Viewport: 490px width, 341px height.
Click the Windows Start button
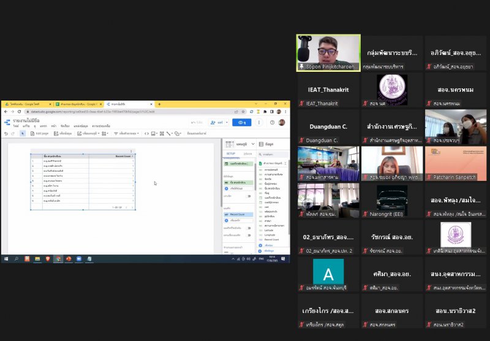pyautogui.click(x=4, y=259)
